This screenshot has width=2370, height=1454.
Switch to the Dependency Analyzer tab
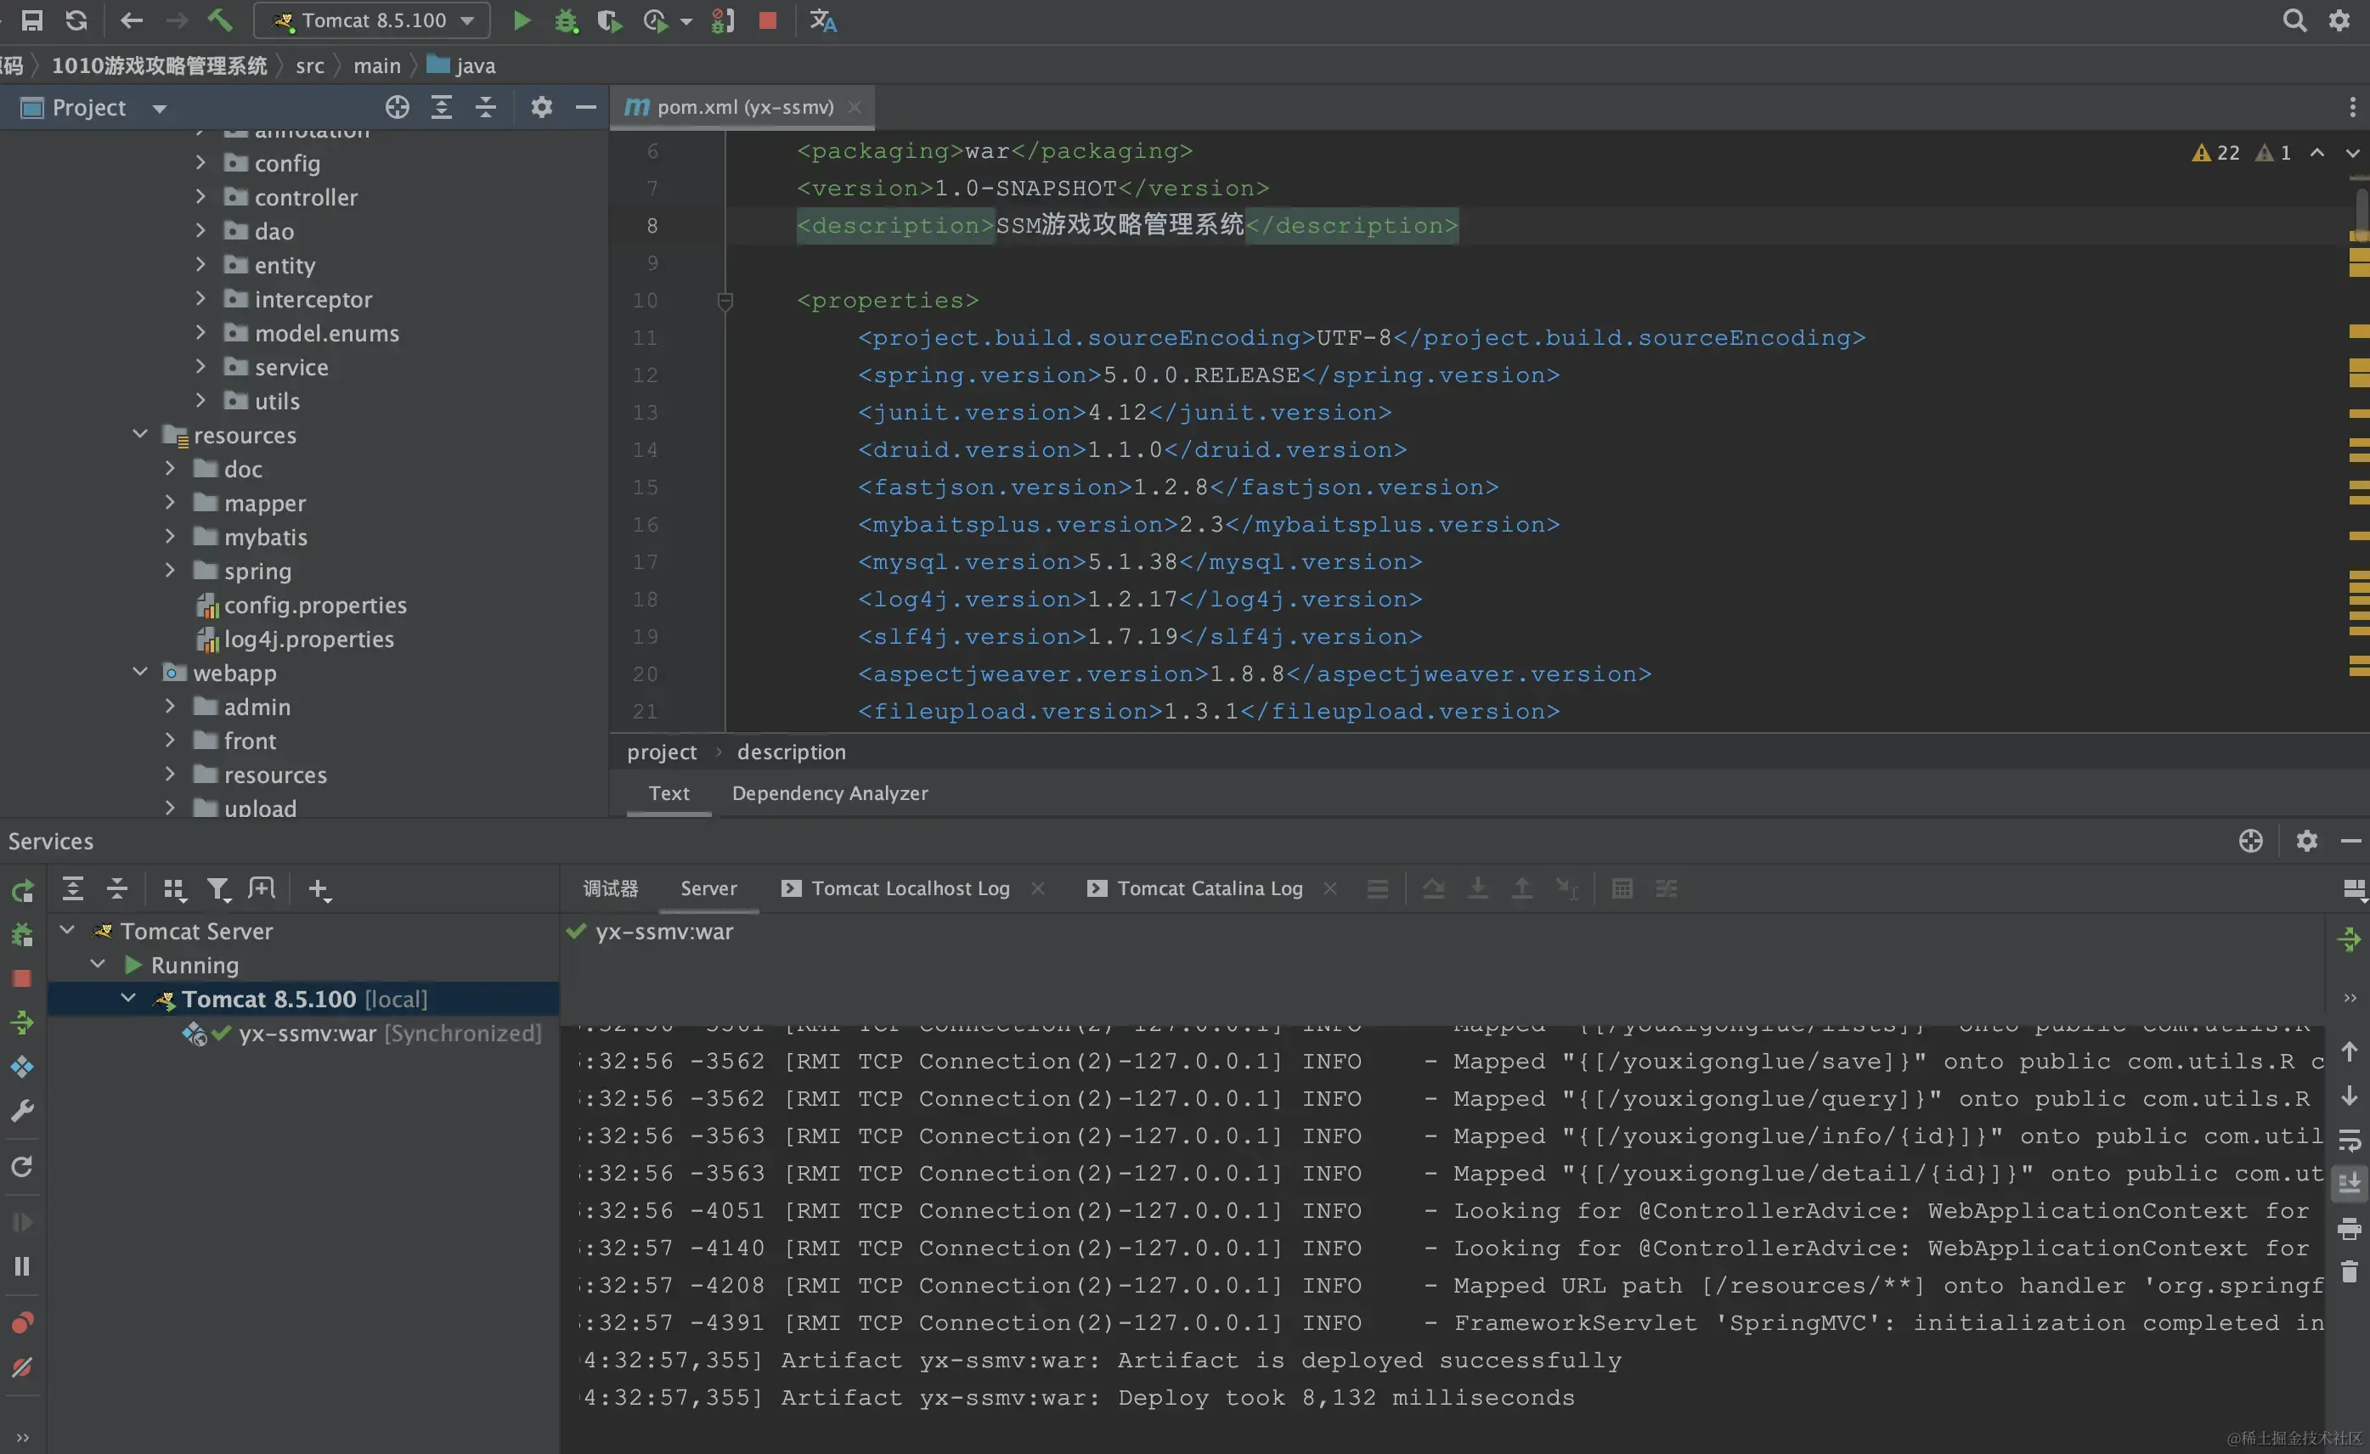(x=830, y=793)
